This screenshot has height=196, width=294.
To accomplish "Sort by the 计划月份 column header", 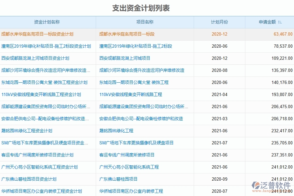I will click(220, 22).
